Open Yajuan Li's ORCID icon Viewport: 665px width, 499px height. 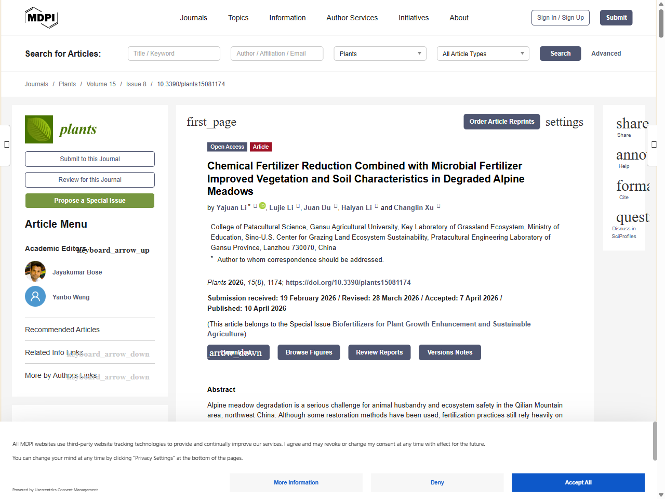pyautogui.click(x=262, y=206)
